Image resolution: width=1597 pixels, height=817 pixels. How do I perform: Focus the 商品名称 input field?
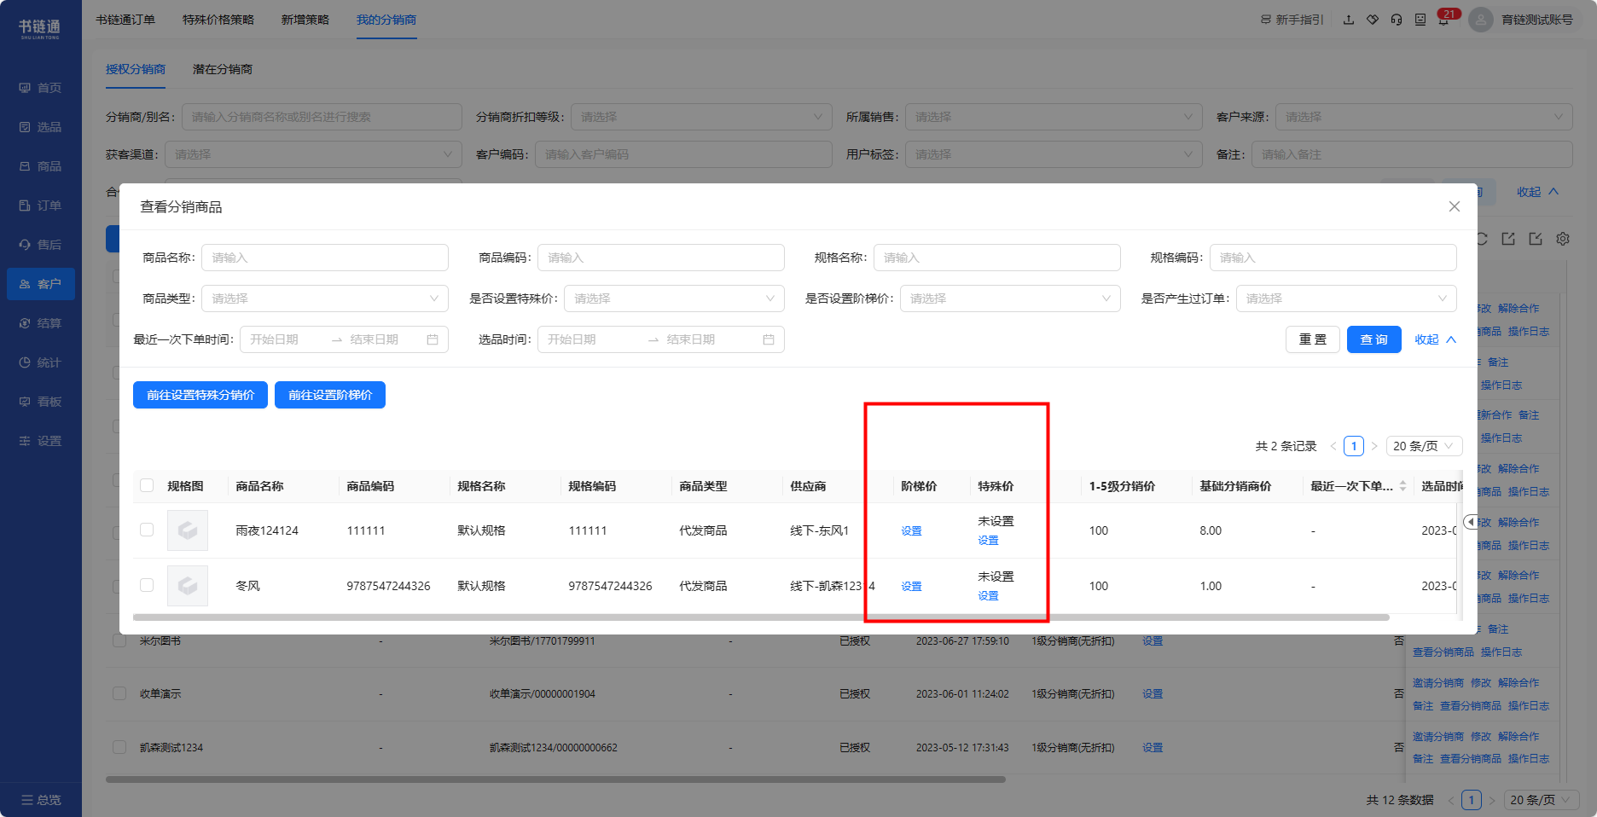(x=325, y=258)
